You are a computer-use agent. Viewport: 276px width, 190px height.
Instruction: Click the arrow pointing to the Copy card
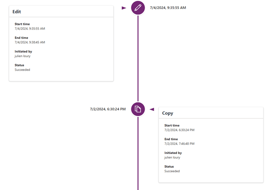tap(152, 109)
